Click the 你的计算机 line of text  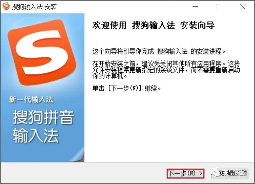110,76
